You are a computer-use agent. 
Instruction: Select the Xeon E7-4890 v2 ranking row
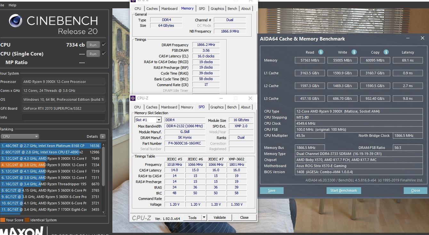click(x=51, y=152)
